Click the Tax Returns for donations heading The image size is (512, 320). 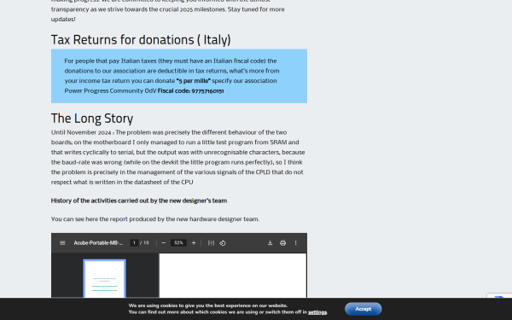[141, 40]
